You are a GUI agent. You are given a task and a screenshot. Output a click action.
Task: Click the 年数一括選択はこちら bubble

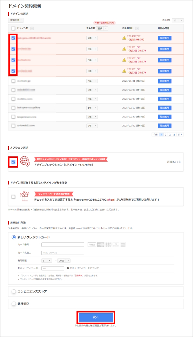tap(105, 22)
